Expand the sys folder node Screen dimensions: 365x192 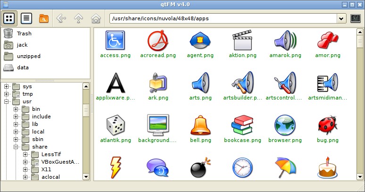coord(6,87)
